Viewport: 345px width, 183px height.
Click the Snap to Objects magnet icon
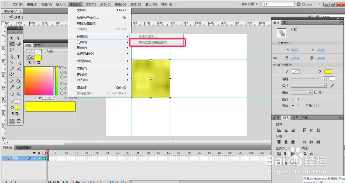click(12, 121)
